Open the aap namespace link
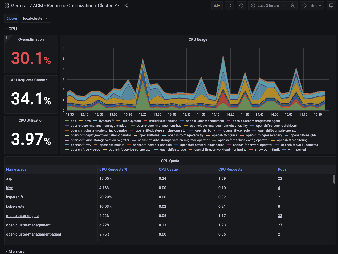 (x=9, y=178)
